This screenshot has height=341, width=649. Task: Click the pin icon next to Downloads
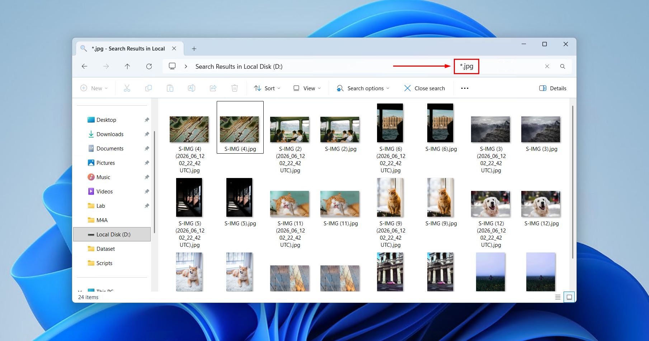(x=147, y=134)
